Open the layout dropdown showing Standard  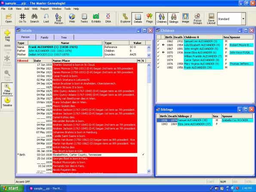pyautogui.click(x=243, y=19)
